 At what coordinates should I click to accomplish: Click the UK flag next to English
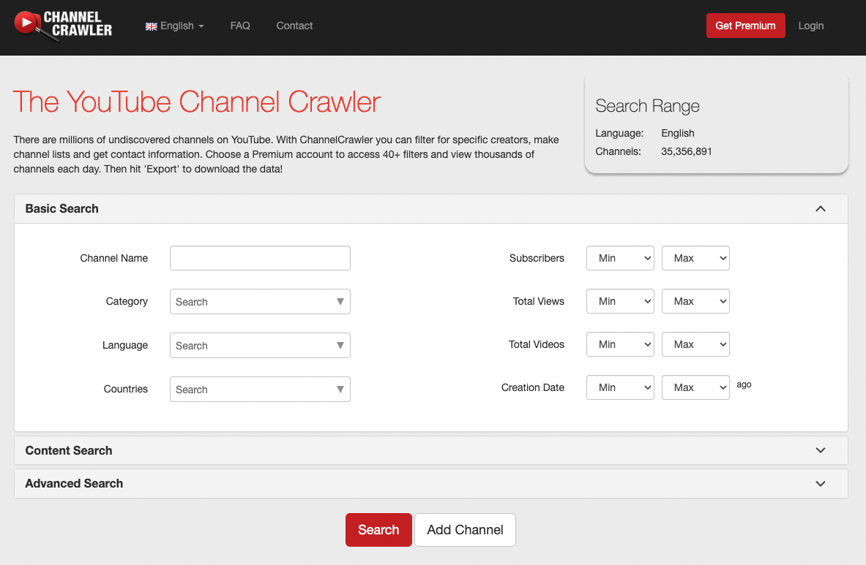(x=151, y=26)
